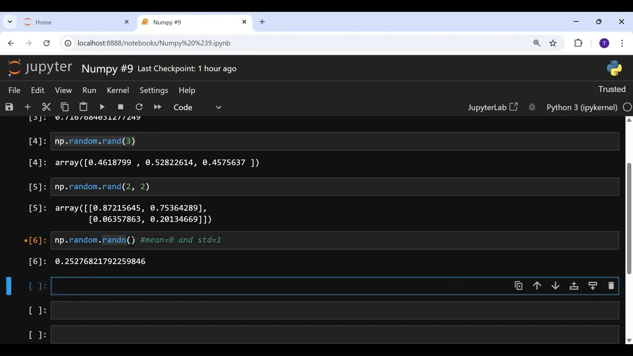Insert a cell below the active cell
633x356 pixels.
pyautogui.click(x=592, y=286)
